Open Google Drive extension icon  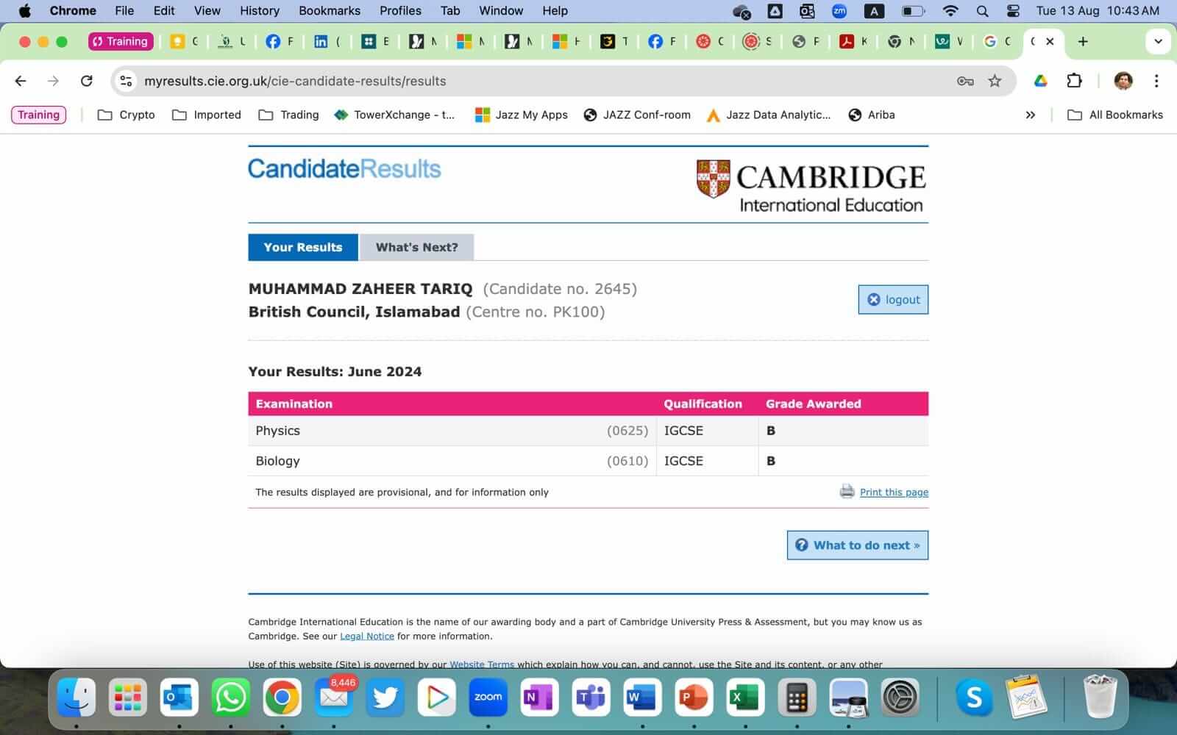(1040, 81)
